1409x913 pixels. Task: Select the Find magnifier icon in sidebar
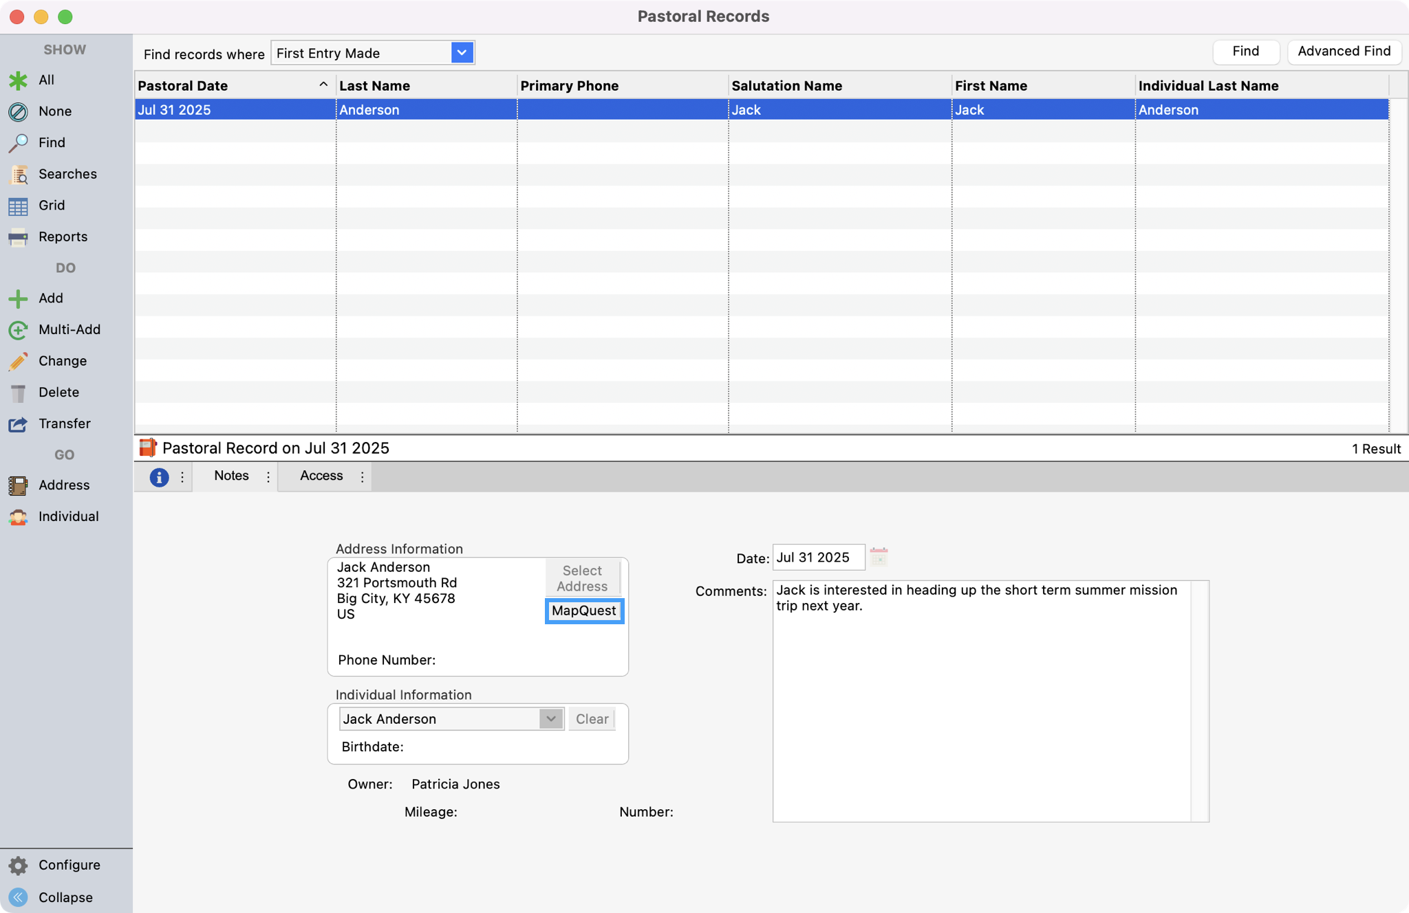click(19, 142)
